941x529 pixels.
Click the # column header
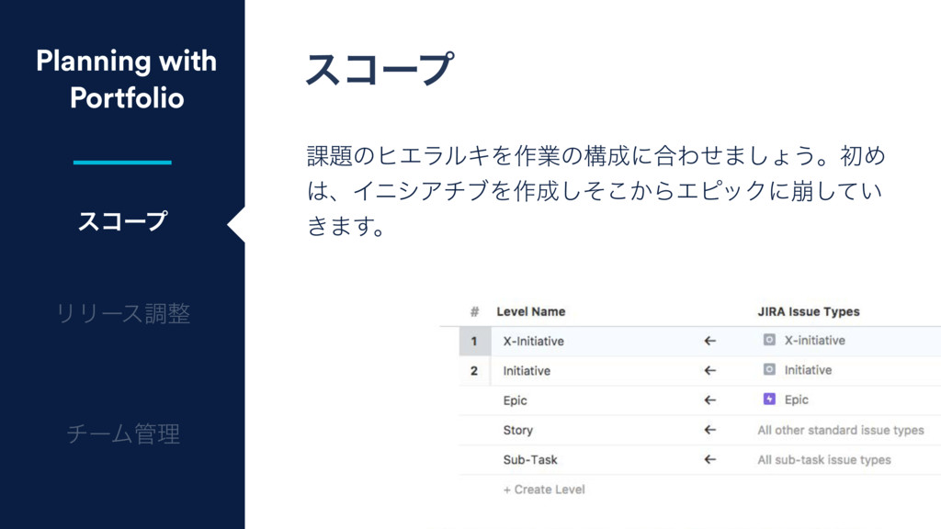475,311
